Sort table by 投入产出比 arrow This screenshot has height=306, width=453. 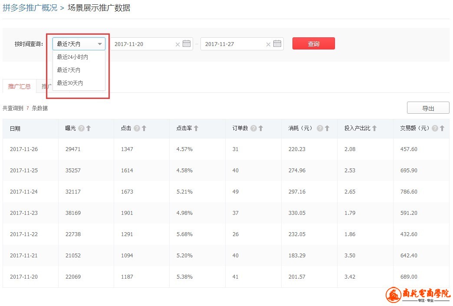click(x=374, y=128)
